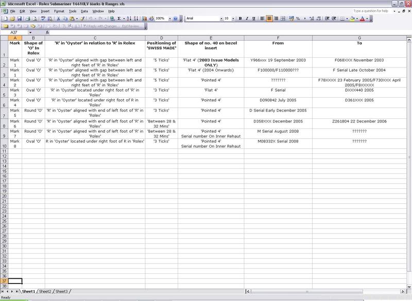Click vertical scrollbar down arrow
The image size is (412, 301).
(409, 286)
